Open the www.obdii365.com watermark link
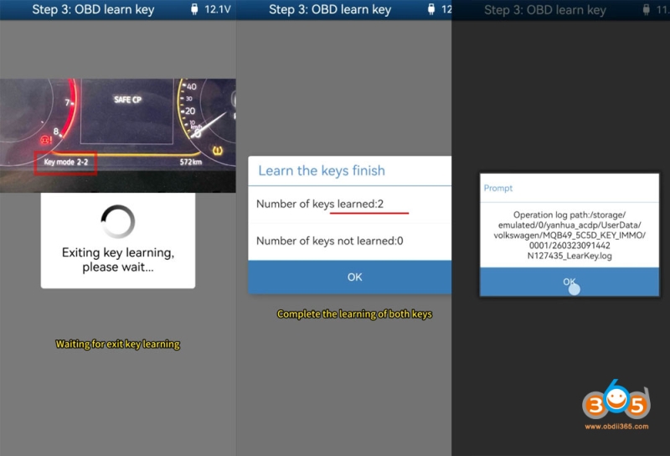Viewport: 670px width, 456px height. (617, 427)
